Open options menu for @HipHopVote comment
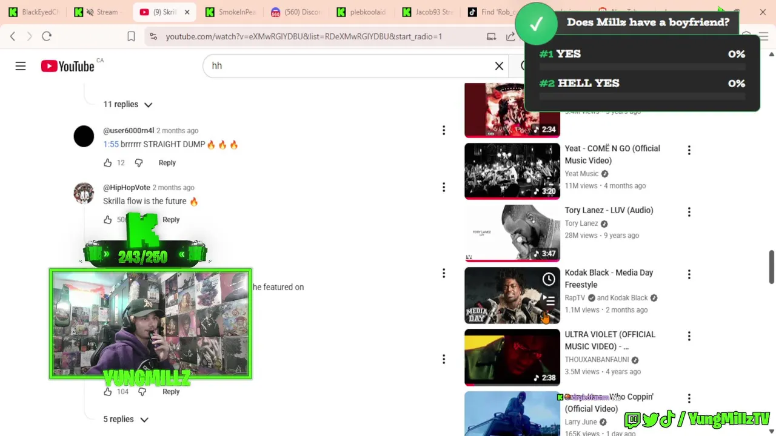The height and width of the screenshot is (436, 776). 444,187
